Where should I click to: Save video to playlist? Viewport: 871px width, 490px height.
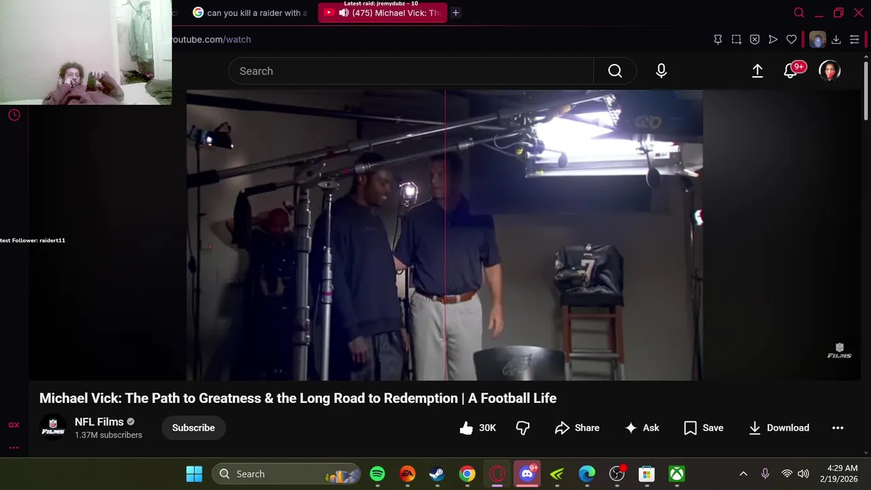click(x=704, y=427)
